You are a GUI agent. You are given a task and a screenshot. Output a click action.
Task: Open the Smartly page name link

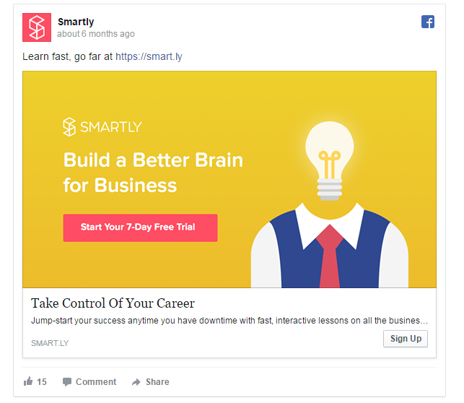point(76,22)
